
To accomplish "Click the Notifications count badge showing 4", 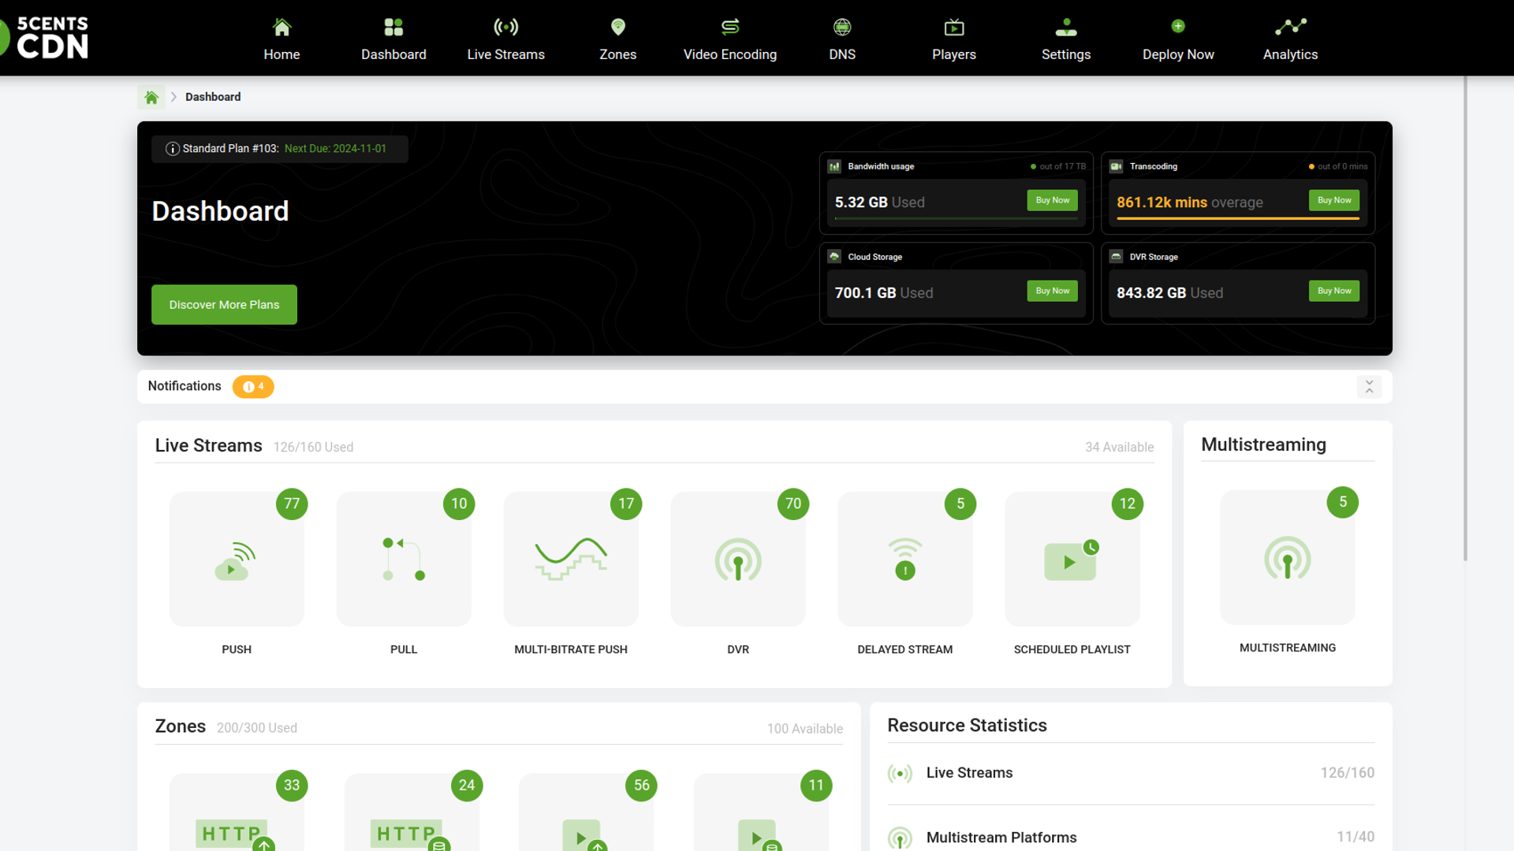I will click(x=253, y=387).
